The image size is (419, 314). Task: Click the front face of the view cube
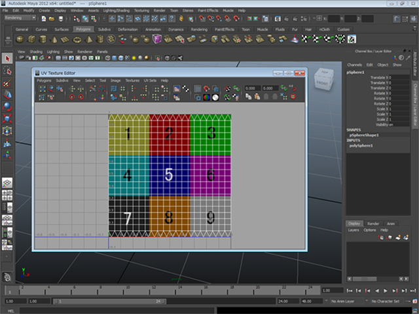[x=321, y=83]
